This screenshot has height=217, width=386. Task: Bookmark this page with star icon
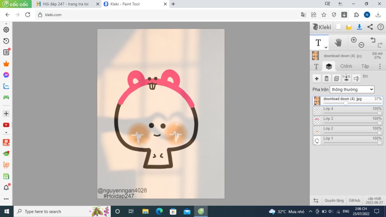coord(324,15)
